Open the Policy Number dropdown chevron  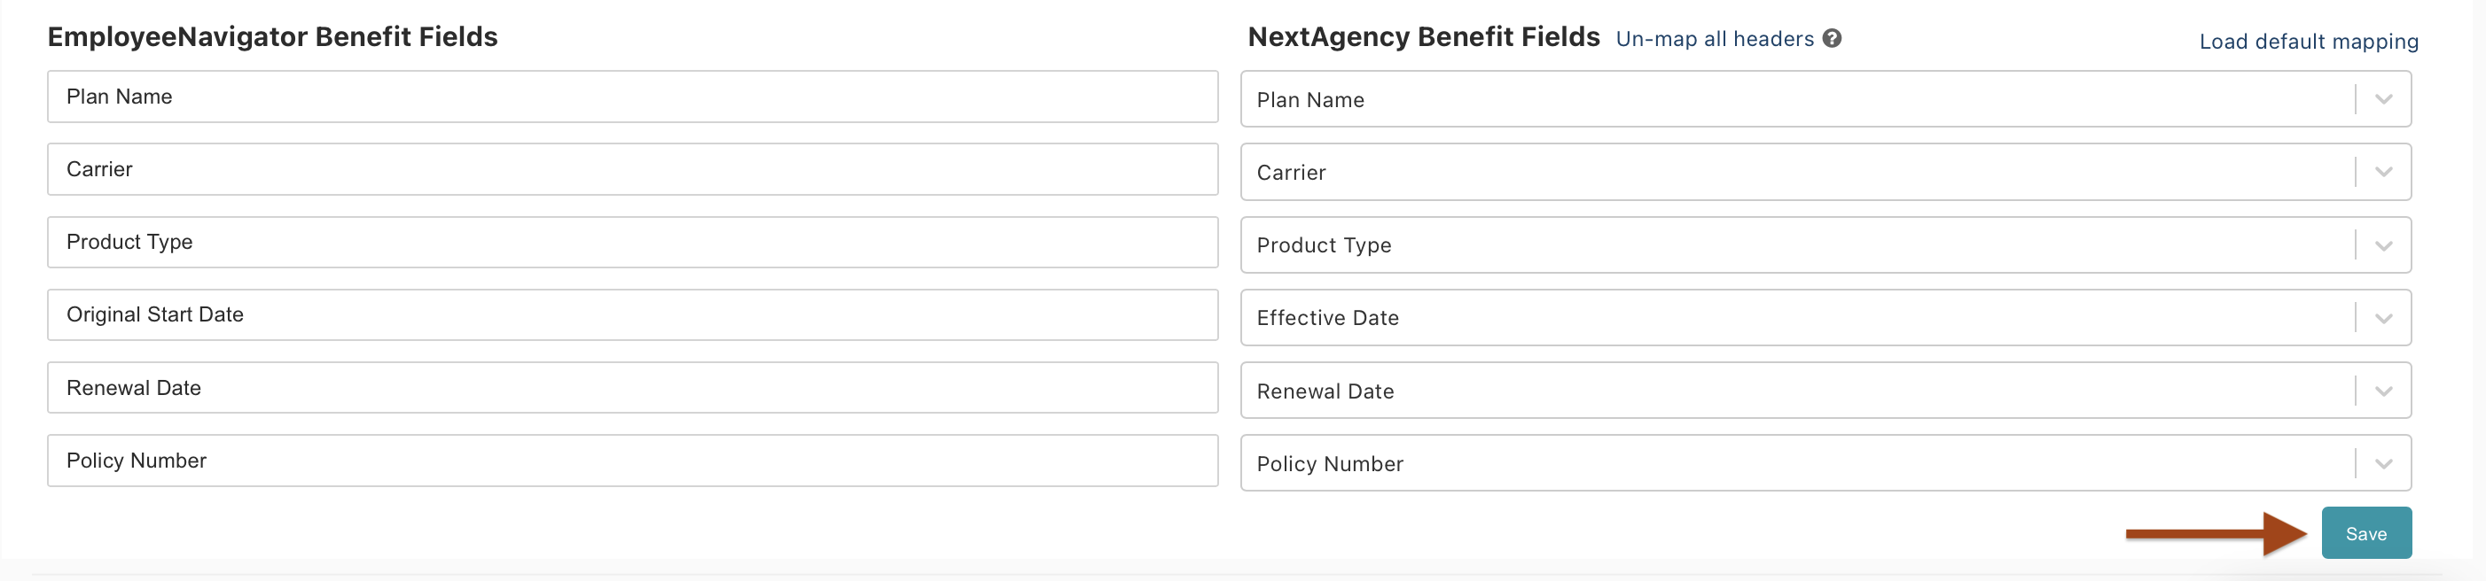pos(2383,463)
